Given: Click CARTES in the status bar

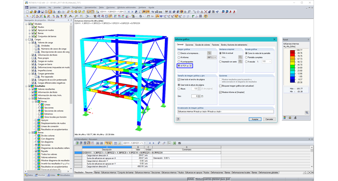Looking at the screenshot, I should tap(208, 179).
